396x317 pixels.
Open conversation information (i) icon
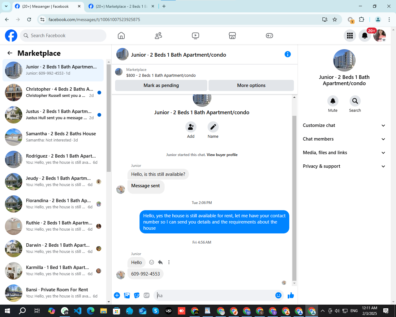pos(288,54)
